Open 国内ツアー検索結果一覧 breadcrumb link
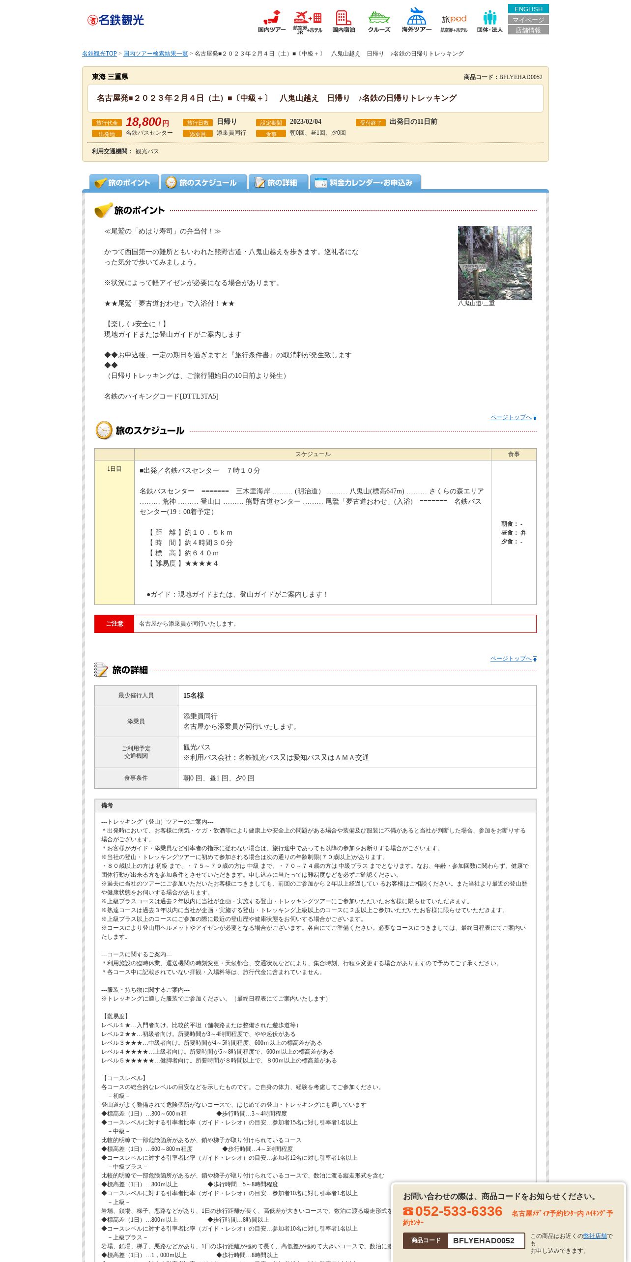This screenshot has width=631, height=1262. tap(156, 54)
